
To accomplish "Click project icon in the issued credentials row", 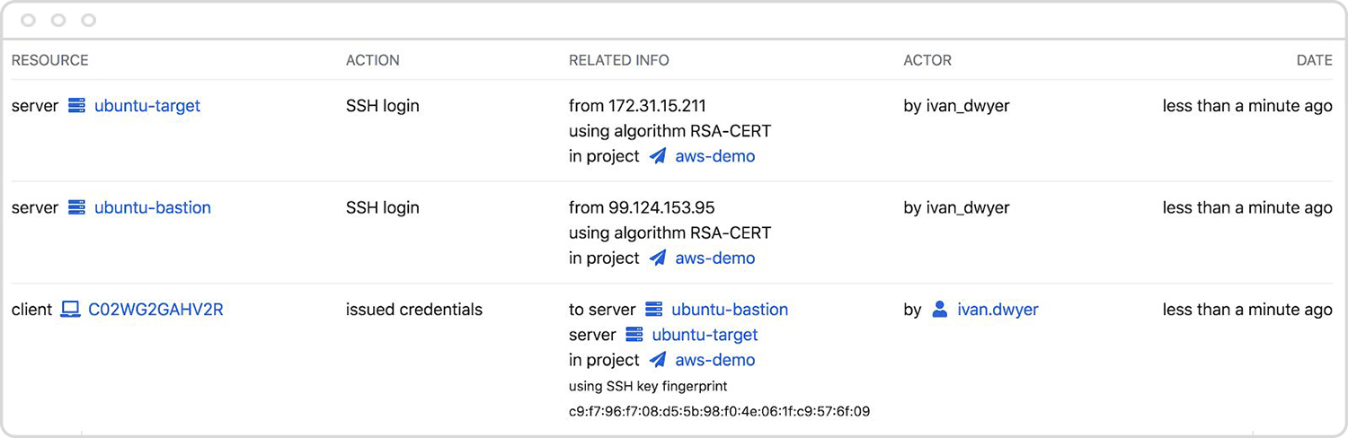I will 658,360.
